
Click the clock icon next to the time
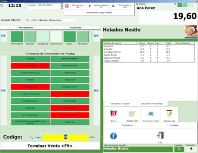(2, 5)
